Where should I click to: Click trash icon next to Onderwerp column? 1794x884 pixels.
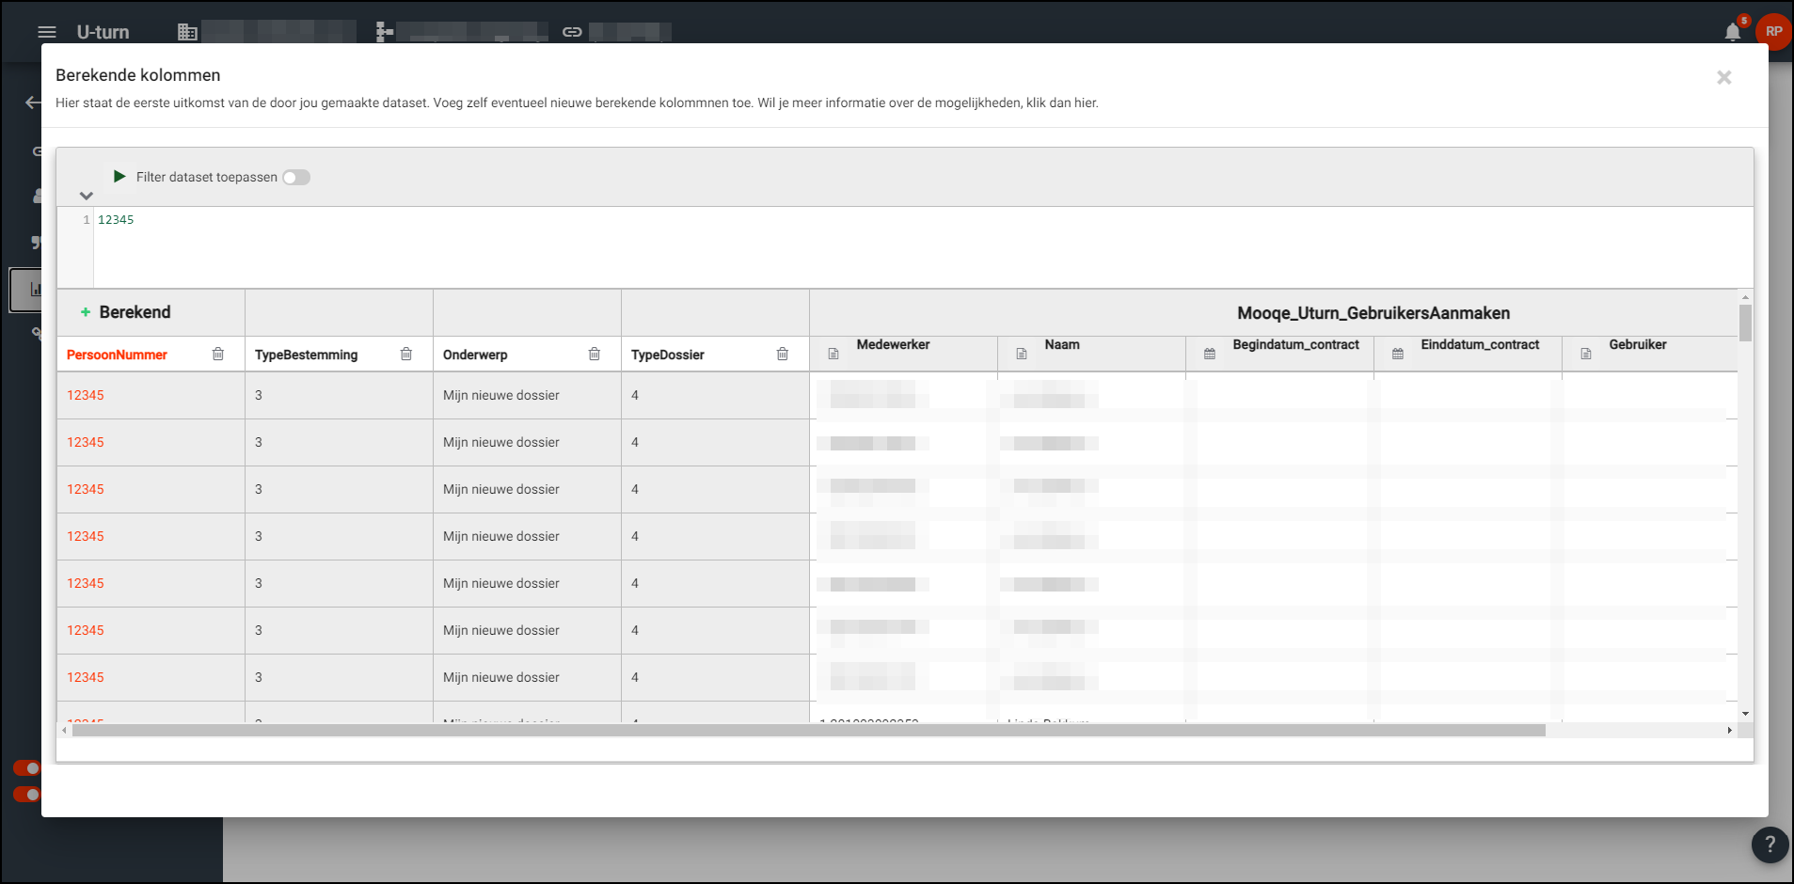[595, 355]
